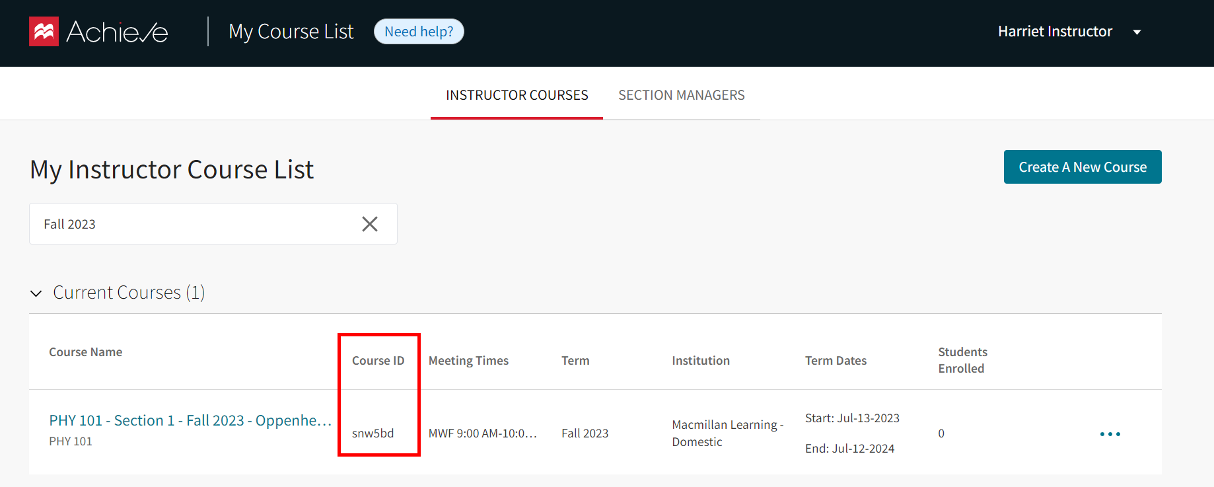Click the Need help? button
The image size is (1214, 487).
(x=419, y=32)
